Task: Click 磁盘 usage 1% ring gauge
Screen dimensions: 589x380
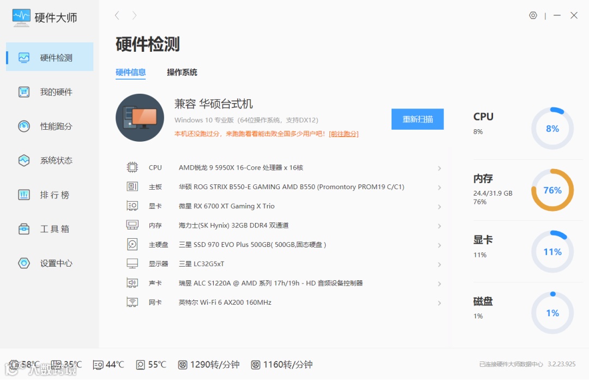Action: [552, 313]
